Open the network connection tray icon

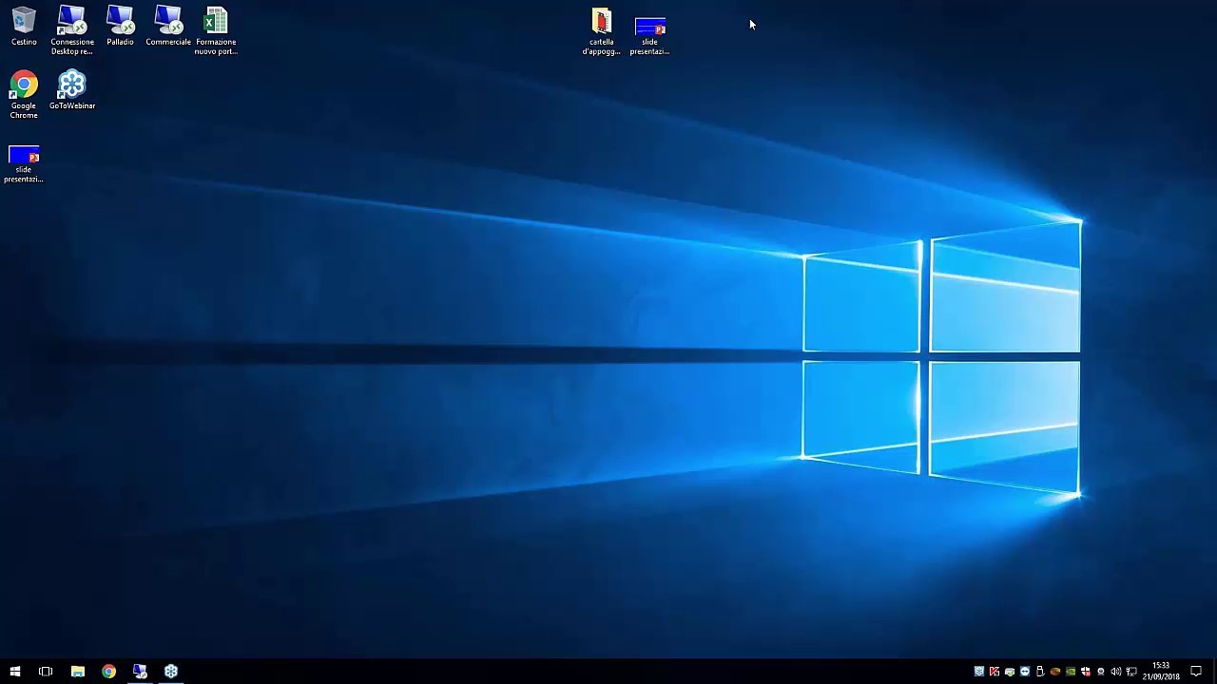[x=1131, y=672]
